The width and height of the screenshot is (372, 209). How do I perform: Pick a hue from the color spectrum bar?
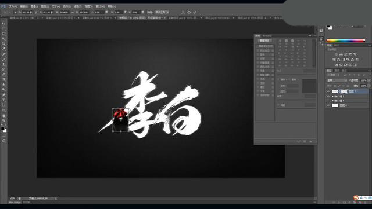346,41
